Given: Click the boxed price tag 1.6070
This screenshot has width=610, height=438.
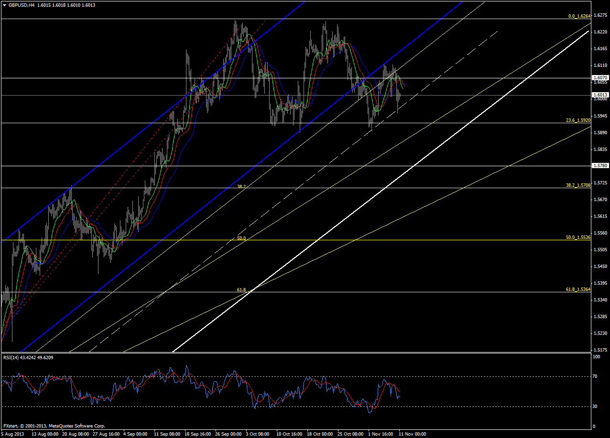Looking at the screenshot, I should tap(600, 77).
